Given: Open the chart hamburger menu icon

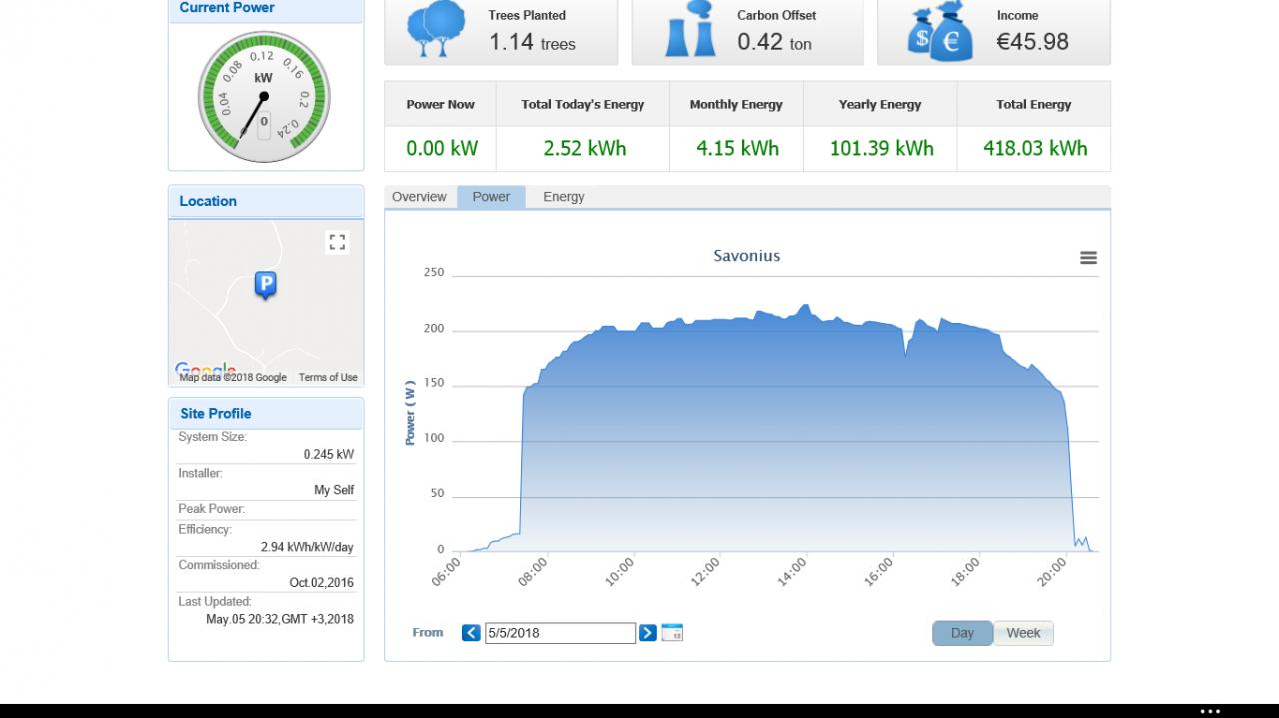Looking at the screenshot, I should (x=1088, y=258).
